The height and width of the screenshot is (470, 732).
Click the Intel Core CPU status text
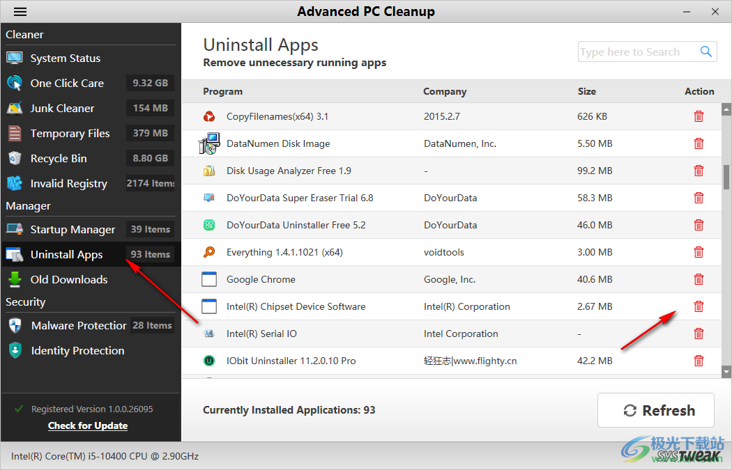point(105,457)
